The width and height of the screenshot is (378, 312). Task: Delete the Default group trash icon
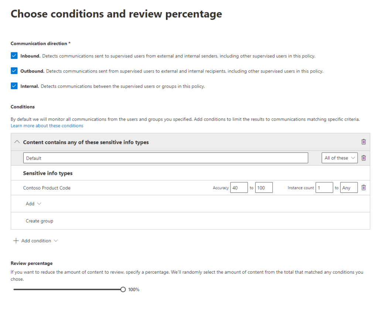click(364, 158)
